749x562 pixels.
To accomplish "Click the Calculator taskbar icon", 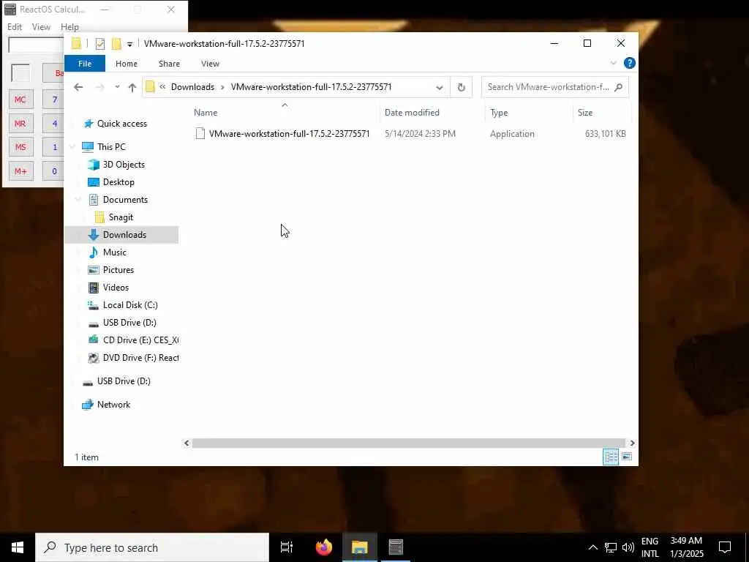I will pos(396,547).
